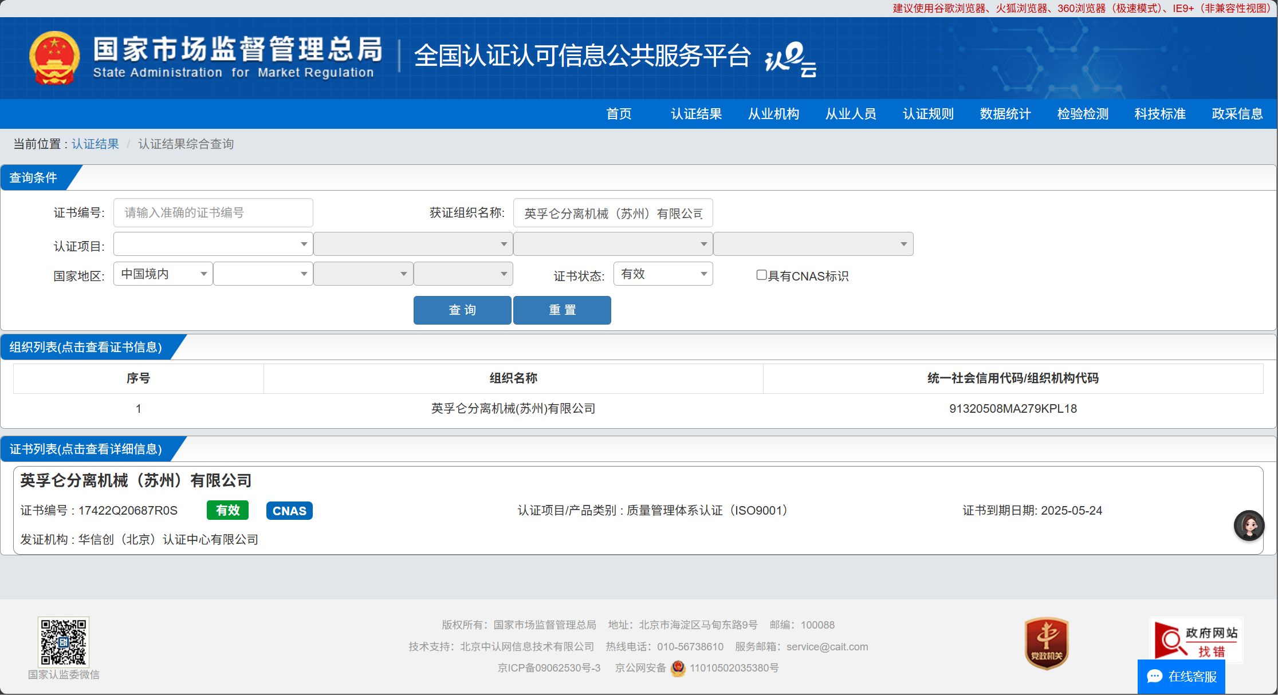
Task: Open 认证规则 navigation menu
Action: (x=928, y=114)
